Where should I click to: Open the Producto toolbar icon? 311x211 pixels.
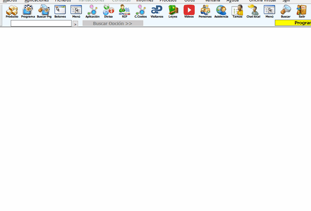coord(12,11)
